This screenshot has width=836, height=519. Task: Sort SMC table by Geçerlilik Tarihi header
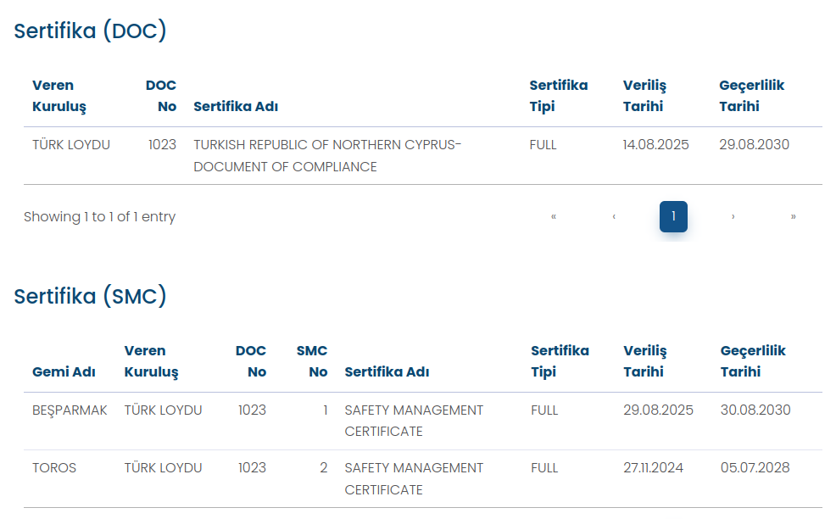coord(753,361)
